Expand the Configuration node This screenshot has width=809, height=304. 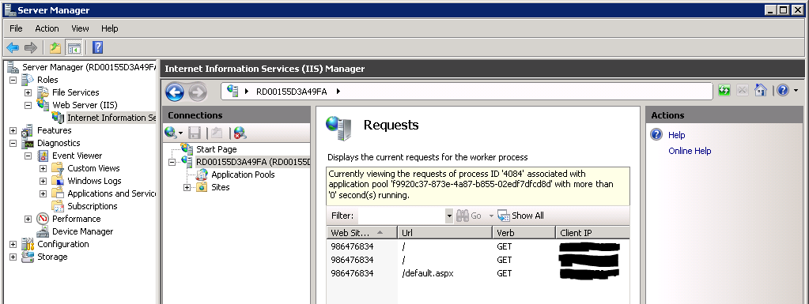pyautogui.click(x=13, y=244)
